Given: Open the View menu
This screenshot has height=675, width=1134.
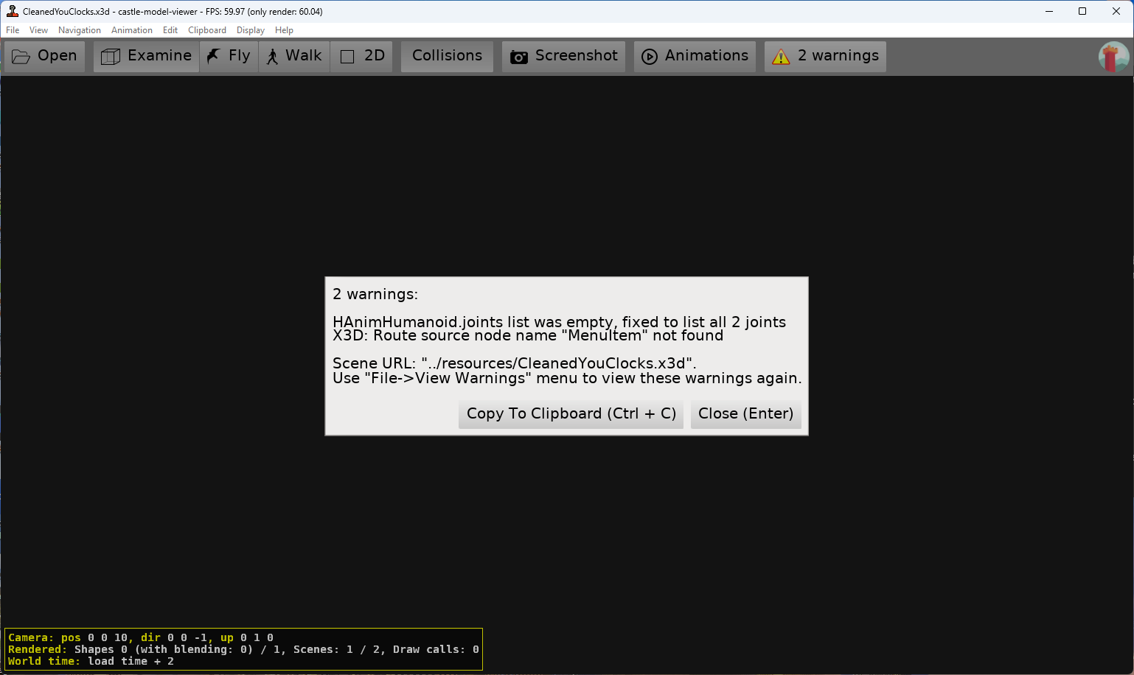Looking at the screenshot, I should (x=38, y=30).
